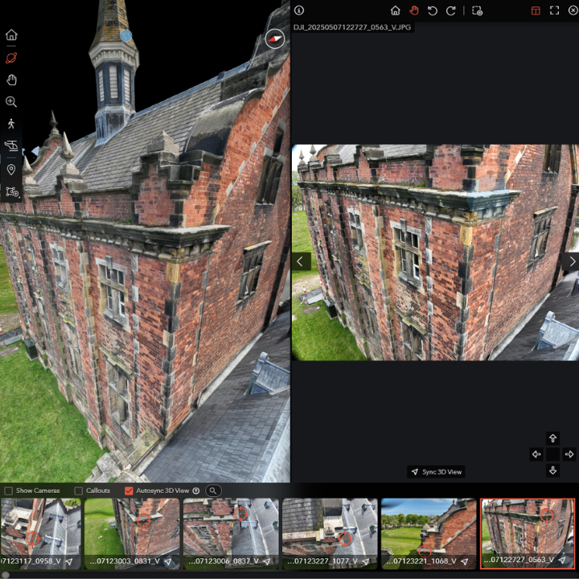The height and width of the screenshot is (579, 579).
Task: Select highlighted thumbnail ending 0563_V
Action: point(528,533)
